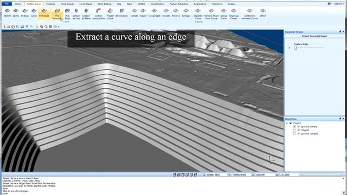Select Section by Line tool

pos(76,14)
